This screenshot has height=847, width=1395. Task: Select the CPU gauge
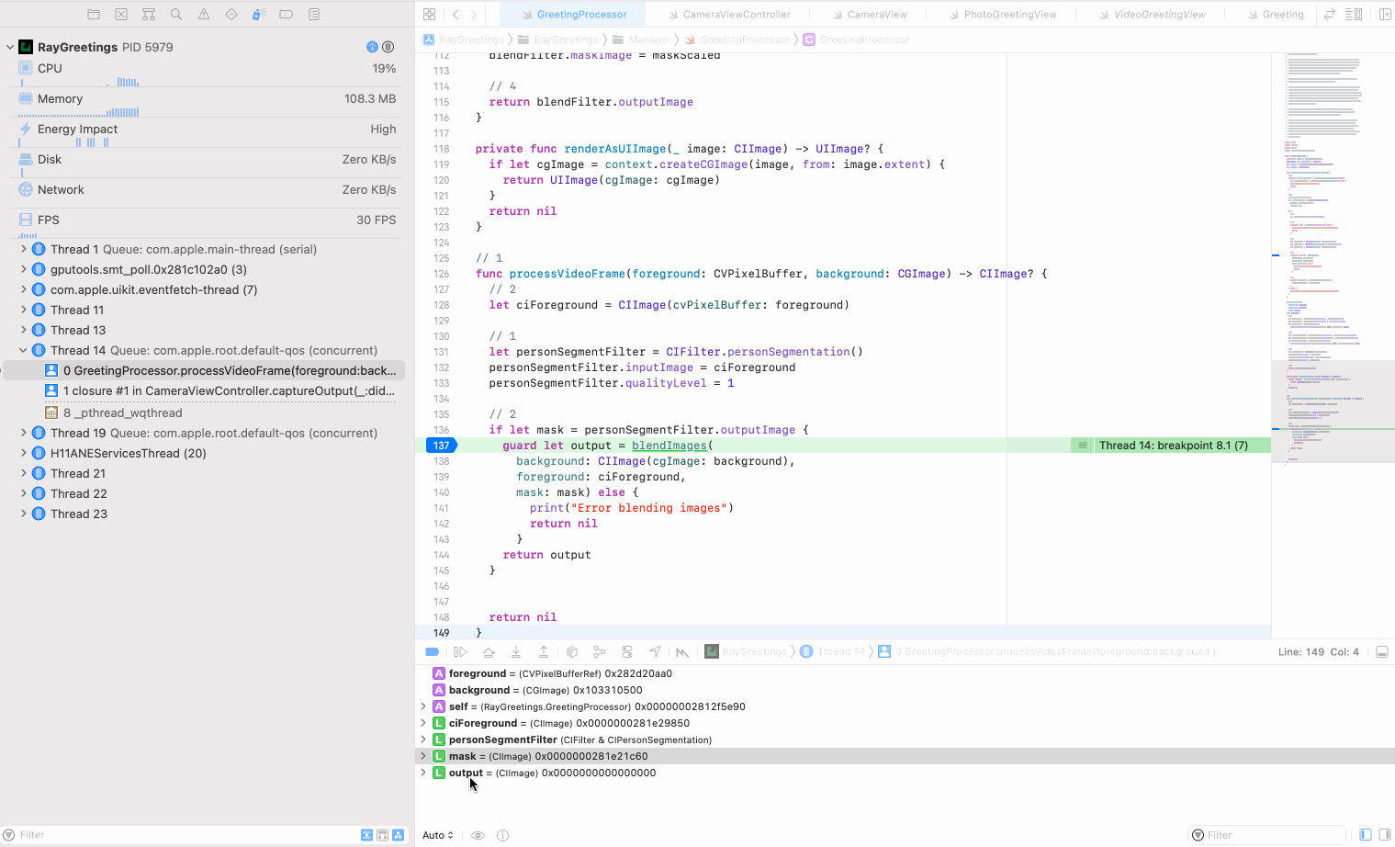click(208, 72)
